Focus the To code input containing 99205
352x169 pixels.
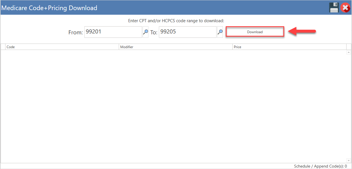[x=187, y=32]
